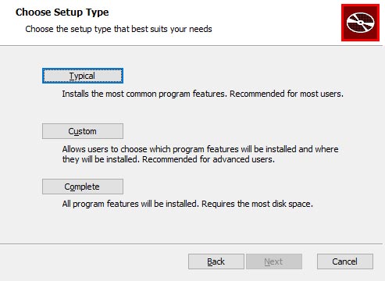Click the All program features will be installed text
The height and width of the screenshot is (281, 385).
[130, 204]
